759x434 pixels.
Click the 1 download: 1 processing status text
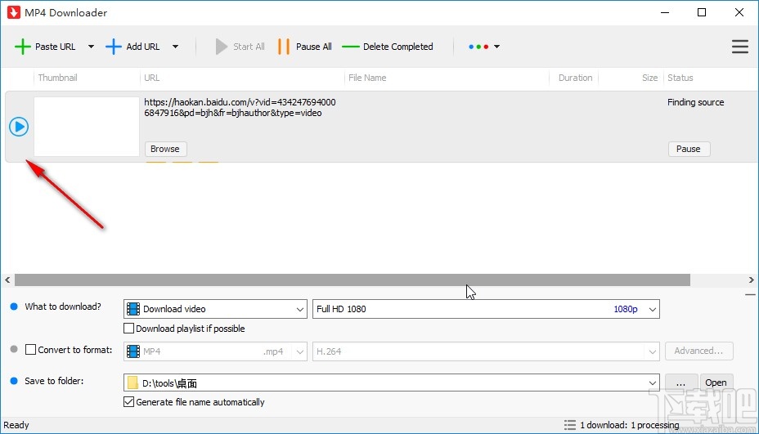[x=629, y=425]
